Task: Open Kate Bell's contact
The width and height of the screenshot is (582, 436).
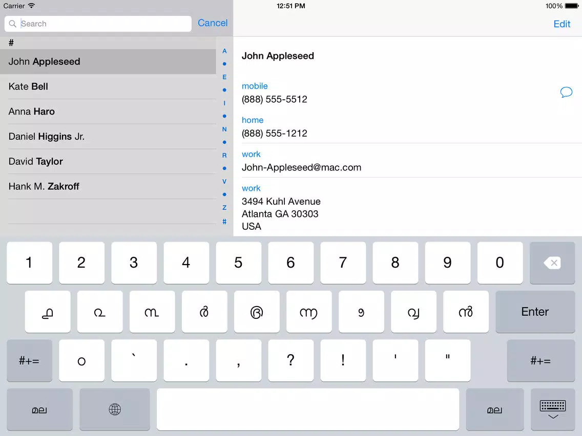Action: 108,86
